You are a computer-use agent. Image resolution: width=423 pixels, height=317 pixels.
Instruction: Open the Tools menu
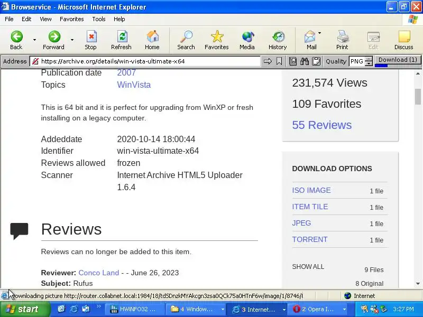pos(99,19)
